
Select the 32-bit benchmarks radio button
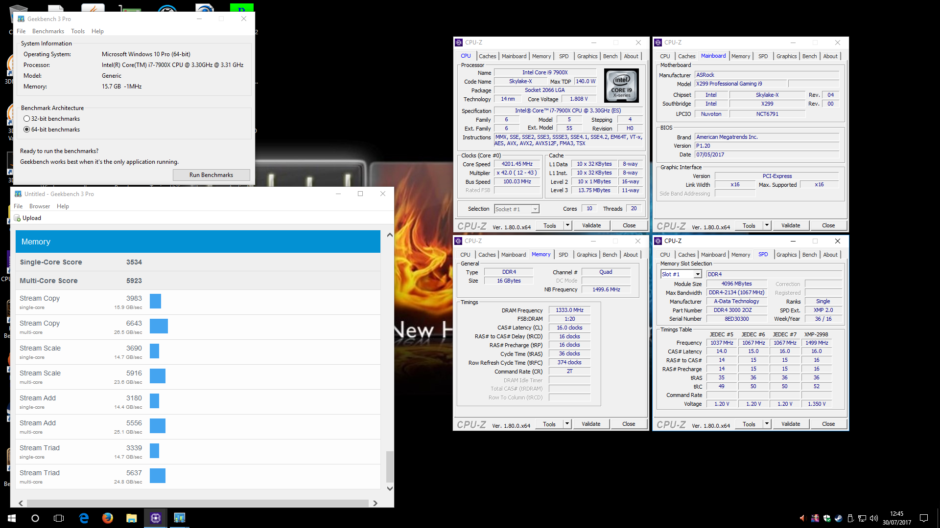[x=26, y=119]
